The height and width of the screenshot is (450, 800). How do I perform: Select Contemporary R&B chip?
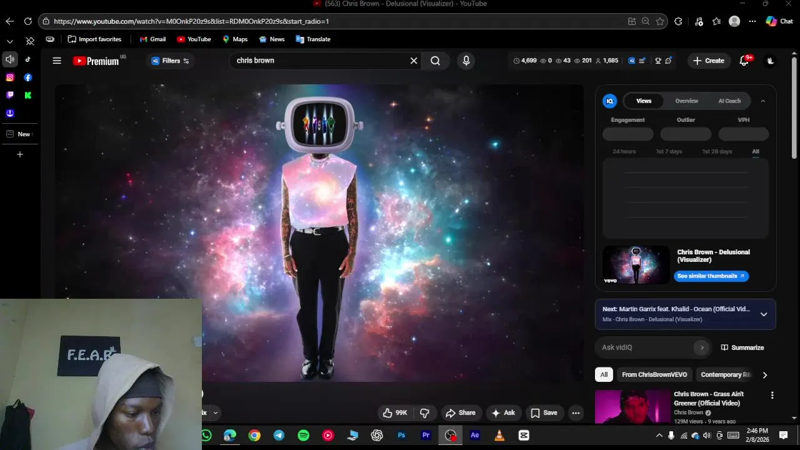pos(726,374)
